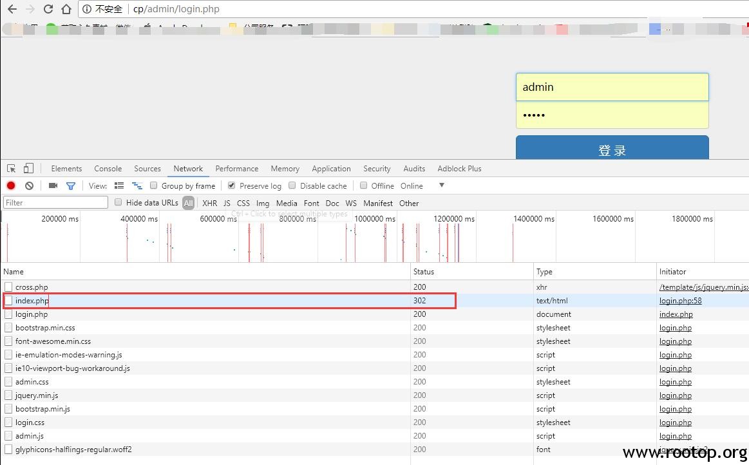Click the file icon beside index.php
749x465 pixels.
[x=8, y=301]
